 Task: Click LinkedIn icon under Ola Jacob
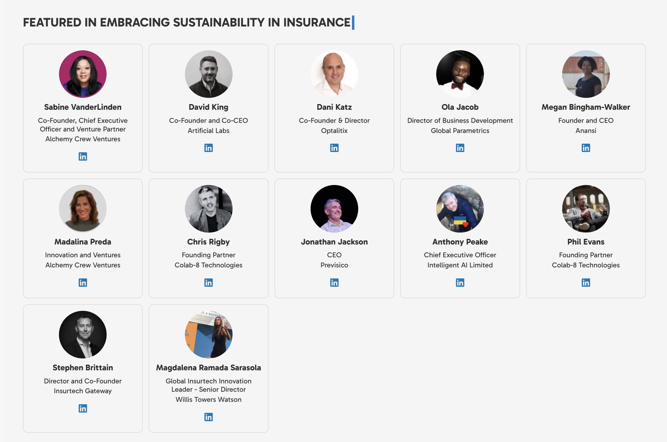pyautogui.click(x=460, y=148)
